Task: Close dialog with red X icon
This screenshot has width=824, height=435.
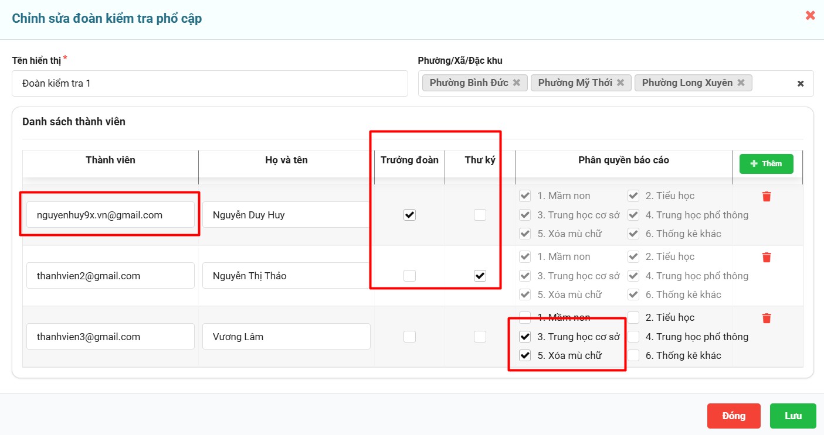Action: pyautogui.click(x=810, y=16)
